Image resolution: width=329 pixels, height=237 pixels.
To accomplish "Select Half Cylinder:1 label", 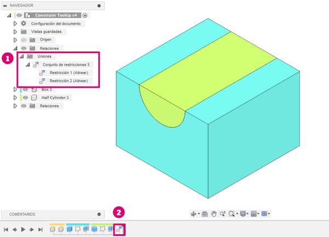I will coord(55,97).
